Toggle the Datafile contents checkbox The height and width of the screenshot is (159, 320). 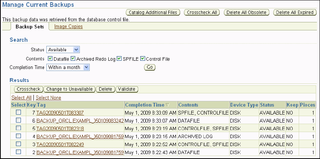coord(51,59)
